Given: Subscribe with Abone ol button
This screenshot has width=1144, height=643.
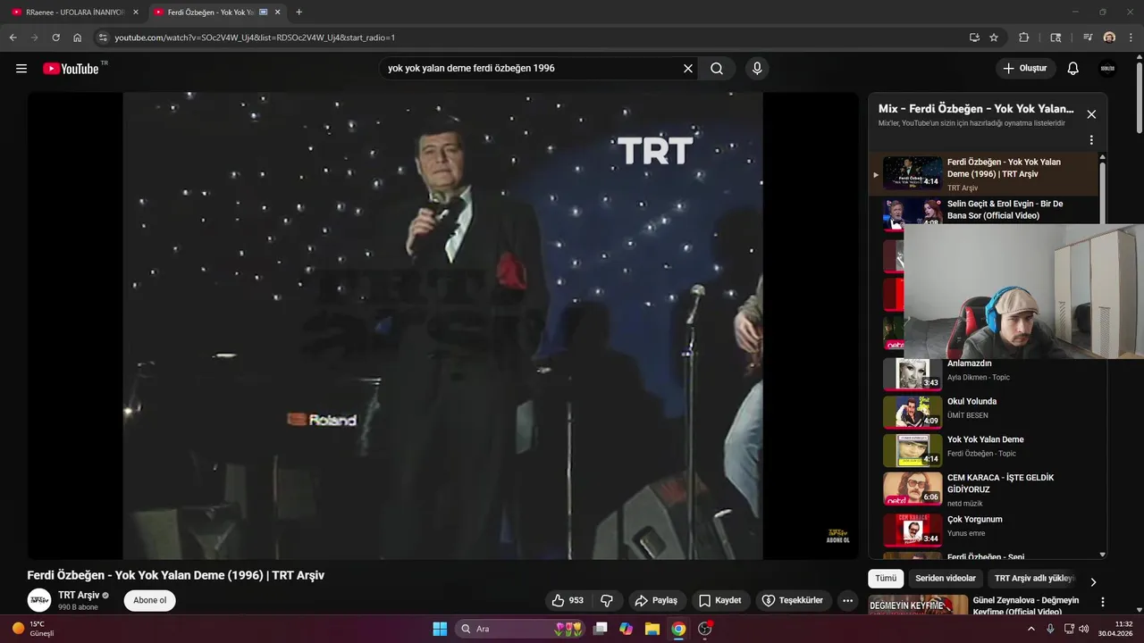Looking at the screenshot, I should point(149,600).
